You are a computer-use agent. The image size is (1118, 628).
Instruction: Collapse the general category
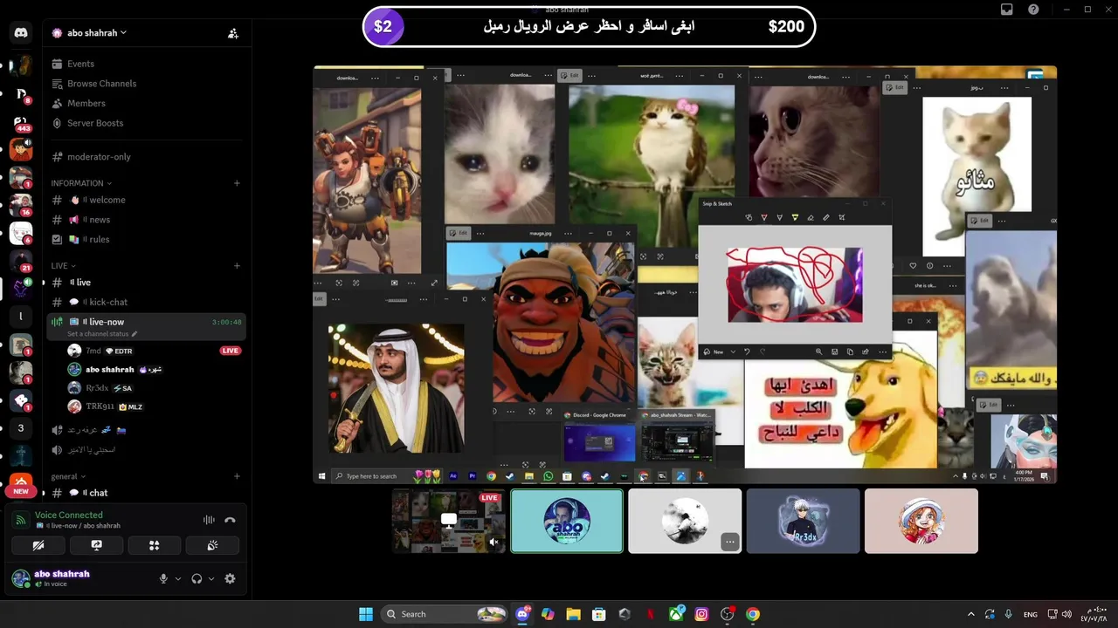pos(68,476)
